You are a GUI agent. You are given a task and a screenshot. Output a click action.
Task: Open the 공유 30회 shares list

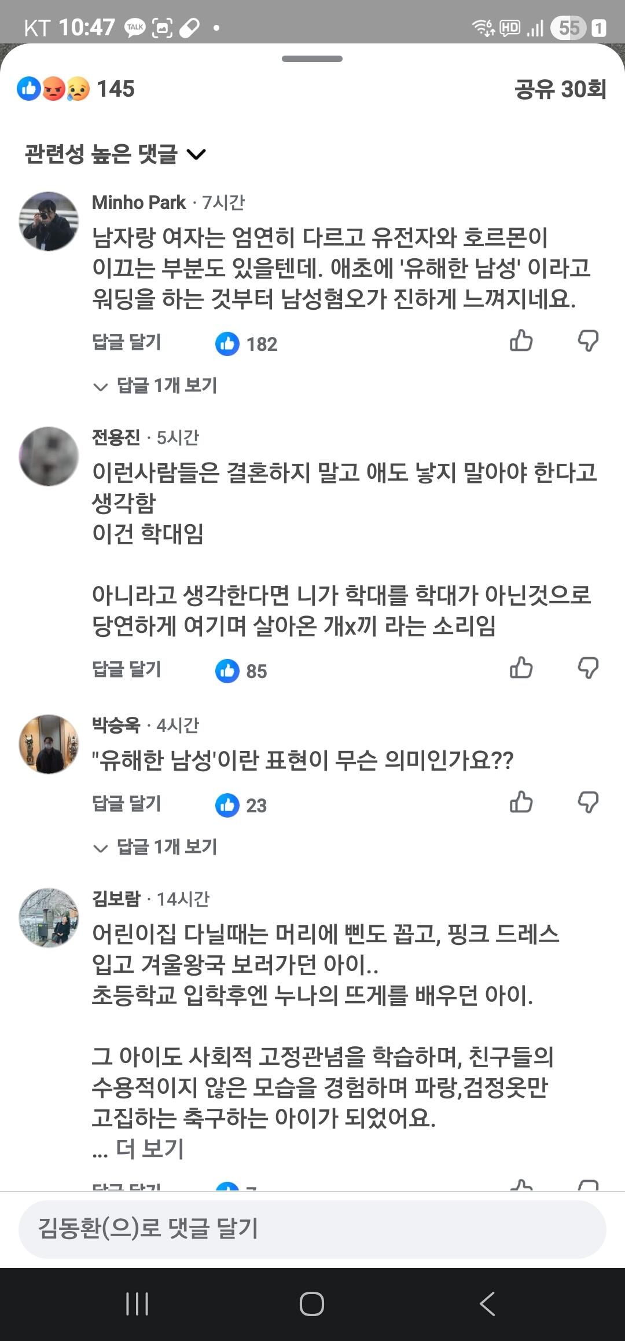tap(560, 89)
